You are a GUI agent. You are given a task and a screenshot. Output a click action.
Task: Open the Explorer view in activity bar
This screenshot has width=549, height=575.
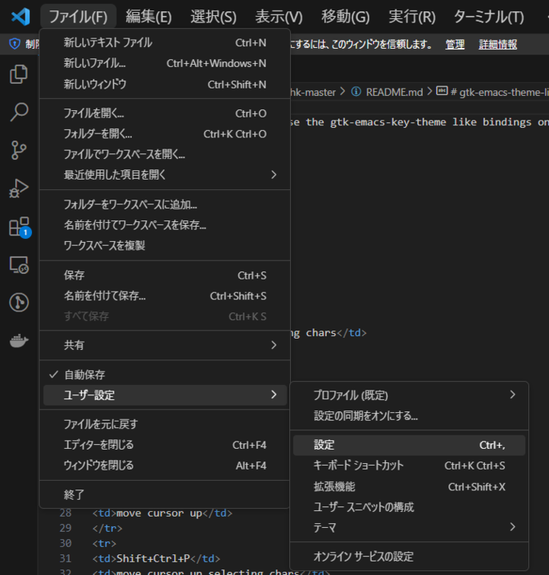[x=18, y=74]
